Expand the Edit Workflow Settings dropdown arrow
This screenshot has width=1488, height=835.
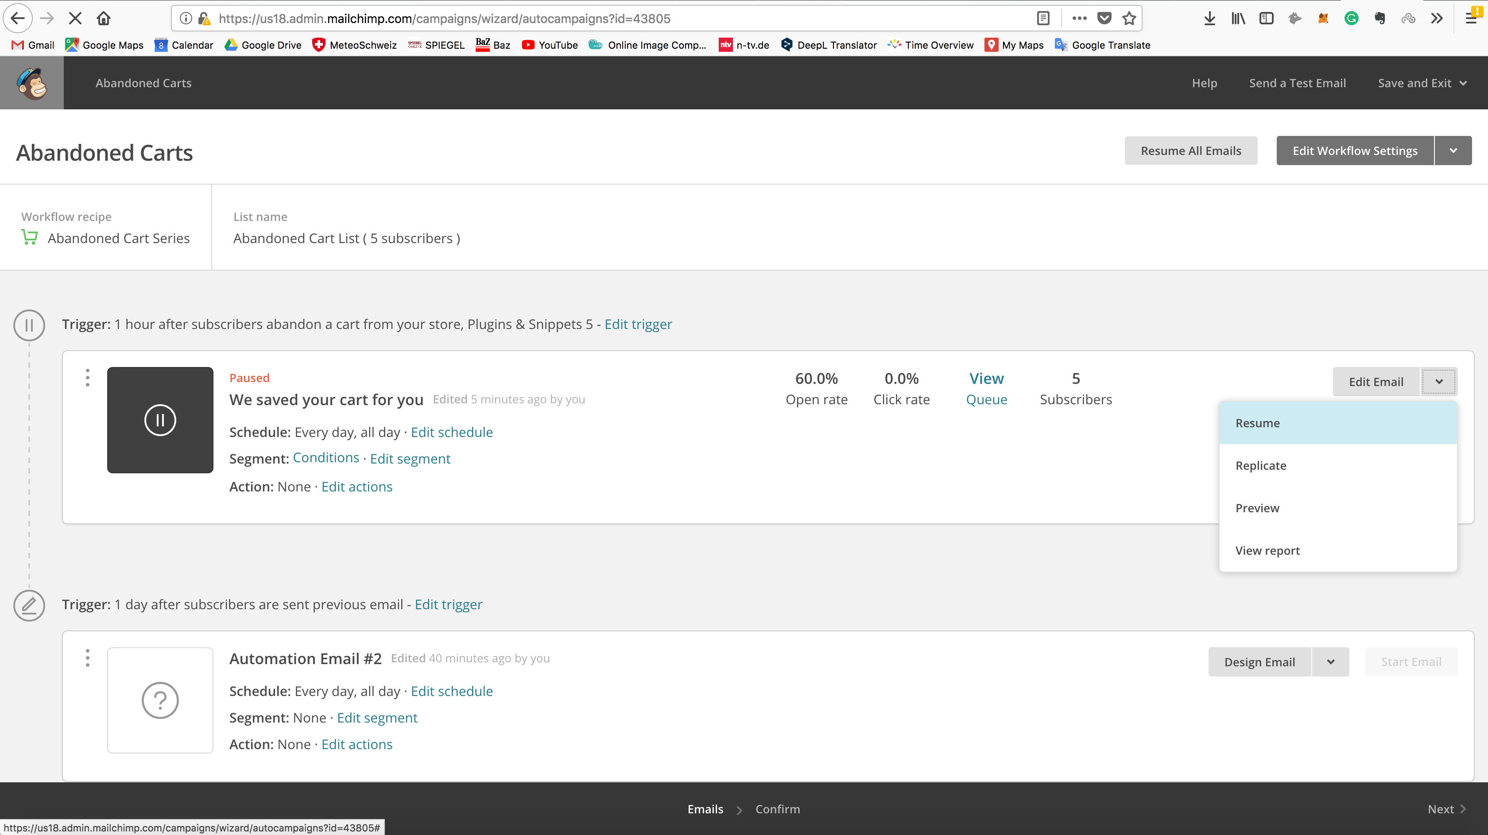pos(1453,151)
